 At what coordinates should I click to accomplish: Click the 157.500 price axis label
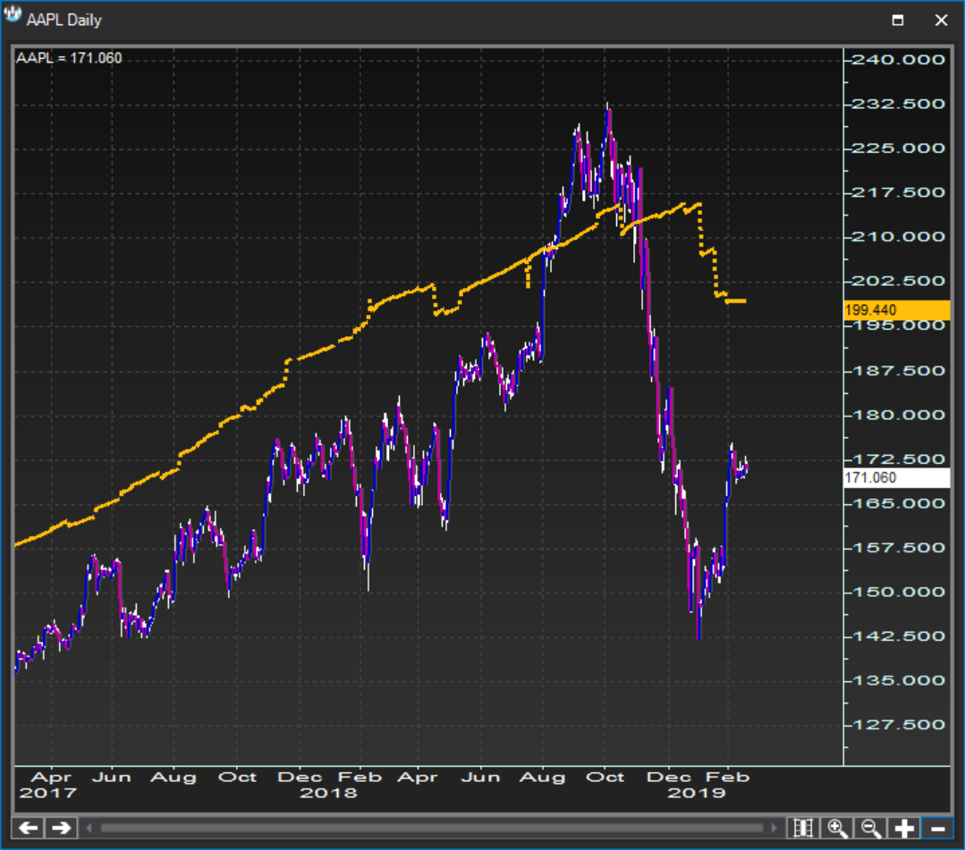[897, 548]
